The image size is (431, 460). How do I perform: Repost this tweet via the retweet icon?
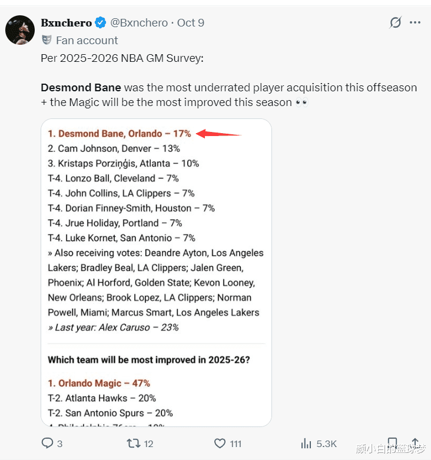pyautogui.click(x=134, y=443)
